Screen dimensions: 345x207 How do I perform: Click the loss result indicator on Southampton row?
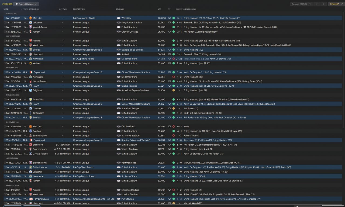tap(174, 136)
